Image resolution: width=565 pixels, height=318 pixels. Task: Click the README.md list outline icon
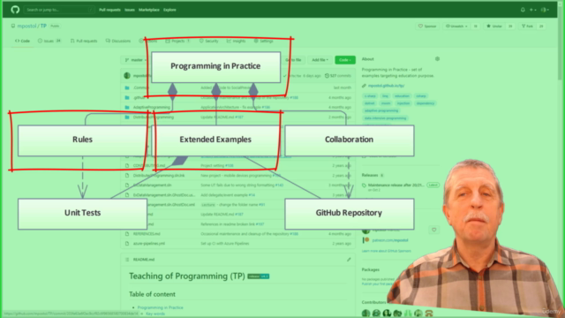coord(127,259)
